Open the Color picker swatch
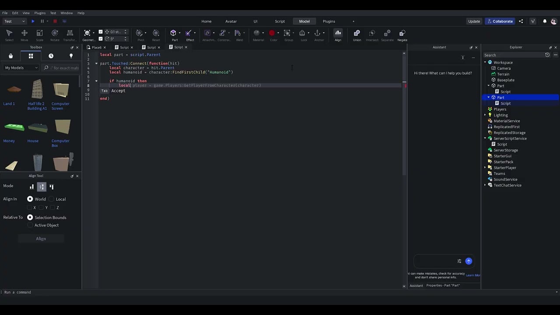 click(x=272, y=33)
